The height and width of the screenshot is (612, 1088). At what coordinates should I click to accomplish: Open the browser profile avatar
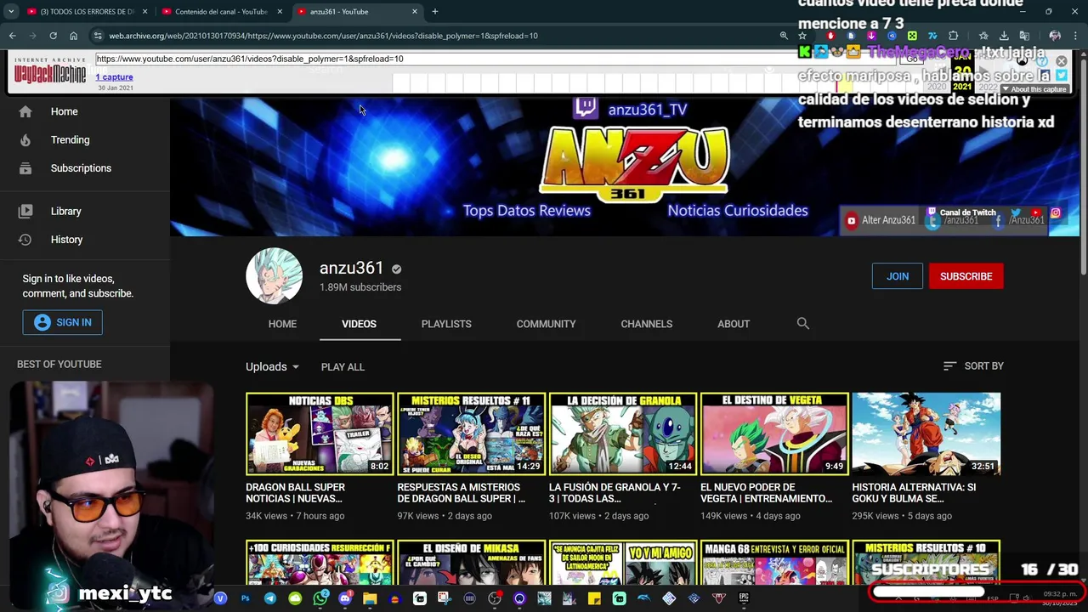click(x=1055, y=36)
